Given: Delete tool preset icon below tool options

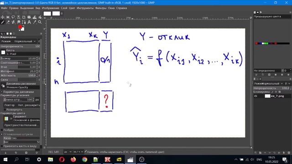Looking at the screenshot, I should click(26, 153).
